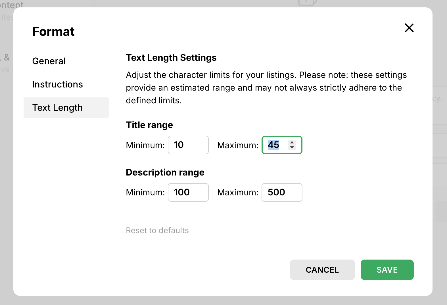447x305 pixels.
Task: Click the Format dialog title
Action: click(53, 32)
